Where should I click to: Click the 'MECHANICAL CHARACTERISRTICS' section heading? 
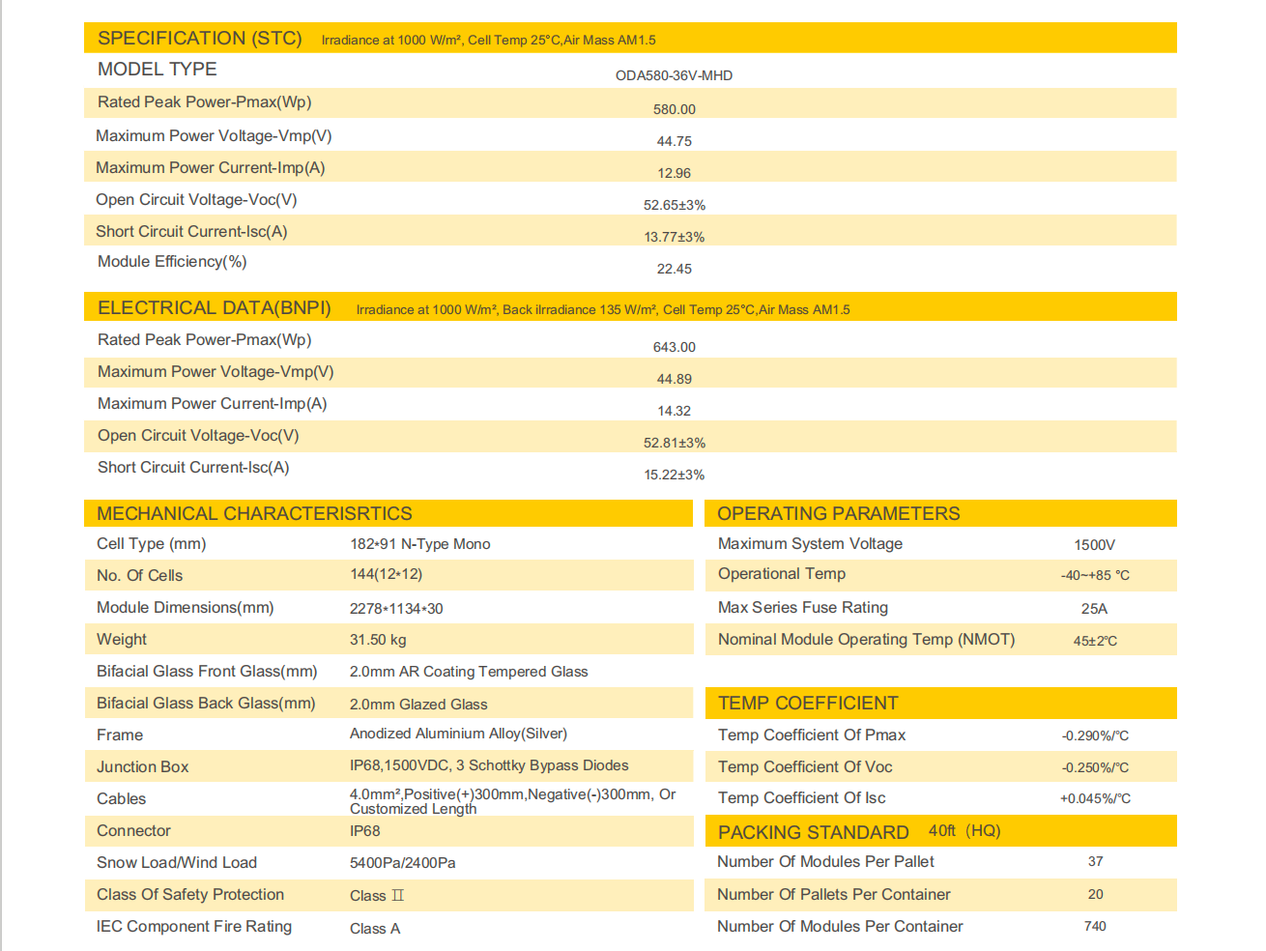click(254, 514)
